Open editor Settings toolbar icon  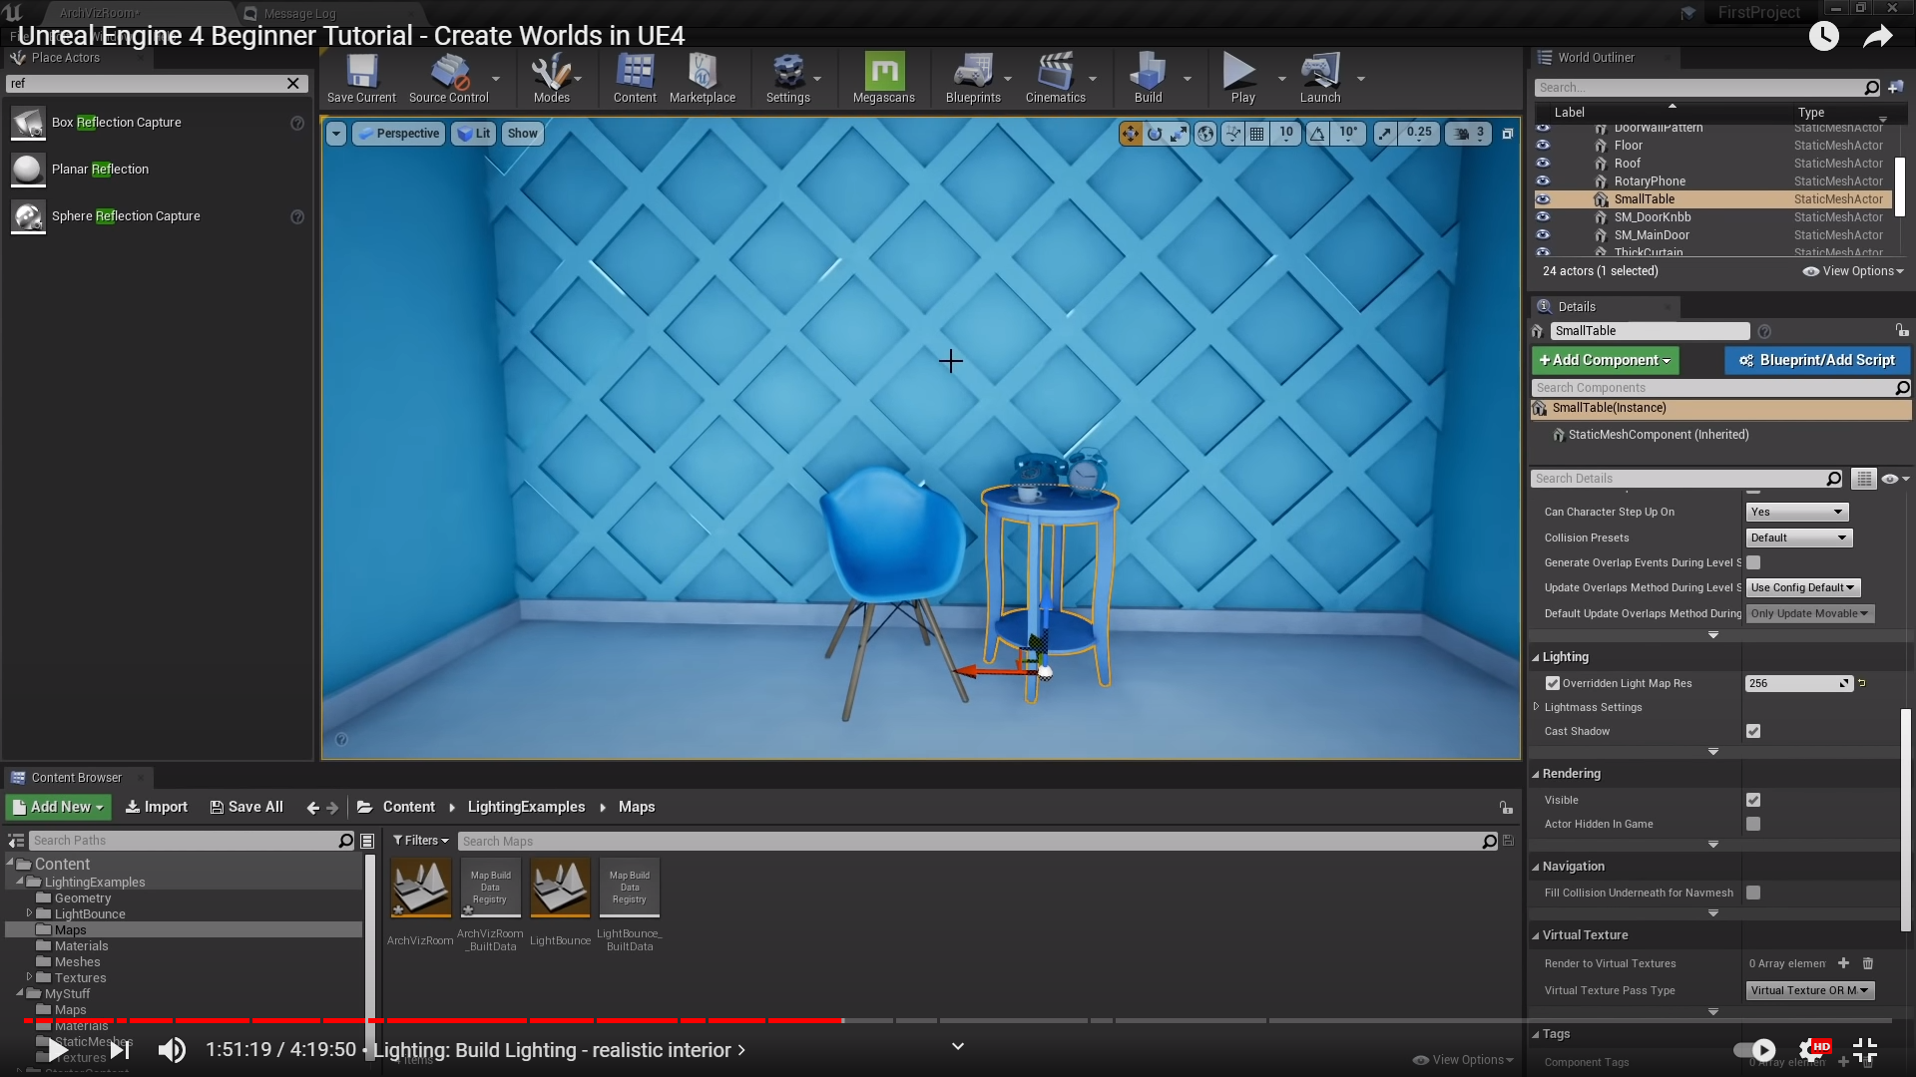pyautogui.click(x=787, y=74)
